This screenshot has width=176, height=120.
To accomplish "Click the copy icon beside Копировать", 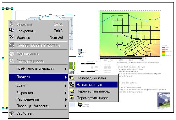I will click(12, 30).
